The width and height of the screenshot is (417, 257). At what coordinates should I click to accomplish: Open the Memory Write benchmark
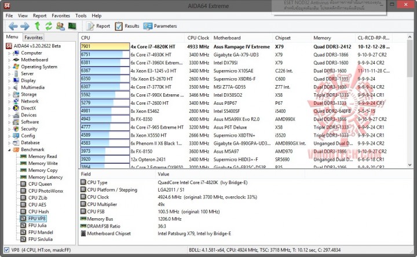click(39, 163)
